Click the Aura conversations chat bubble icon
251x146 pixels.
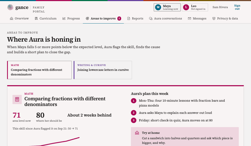tap(151, 18)
